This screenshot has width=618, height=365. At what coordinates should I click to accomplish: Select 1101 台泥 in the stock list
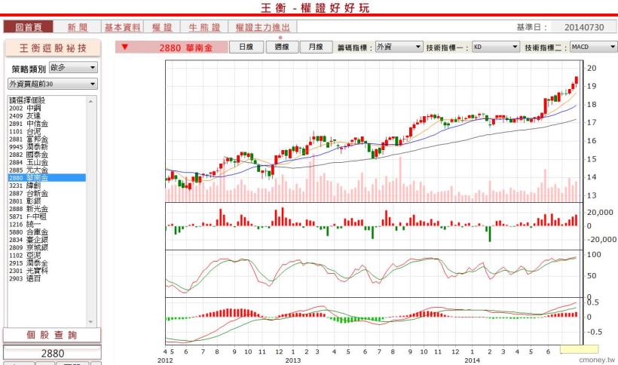(47, 131)
